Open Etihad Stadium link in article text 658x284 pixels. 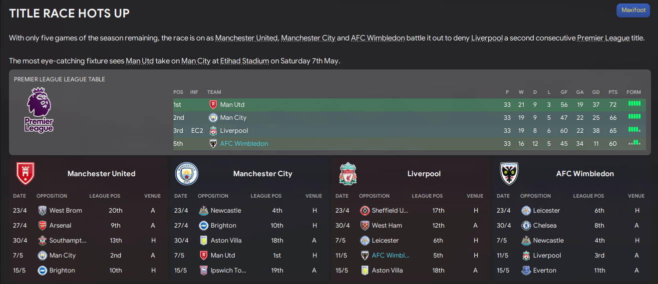click(244, 61)
